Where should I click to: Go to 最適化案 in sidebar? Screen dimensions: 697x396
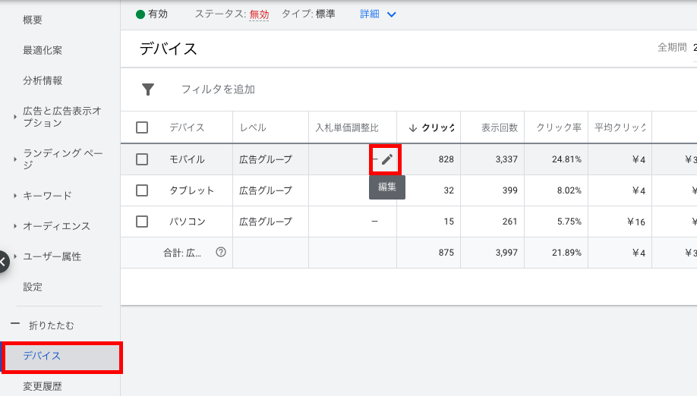(x=43, y=50)
